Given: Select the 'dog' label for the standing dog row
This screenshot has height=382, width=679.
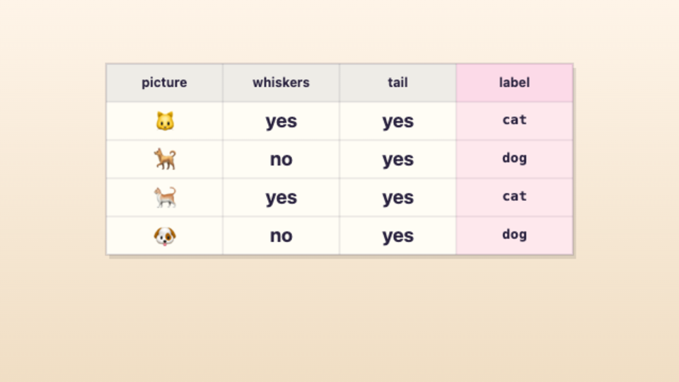Looking at the screenshot, I should point(514,158).
